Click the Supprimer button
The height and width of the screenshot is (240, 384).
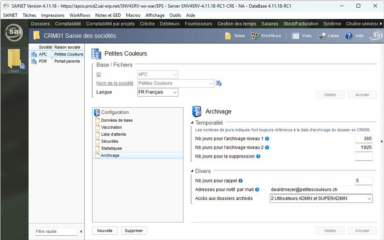134,231
